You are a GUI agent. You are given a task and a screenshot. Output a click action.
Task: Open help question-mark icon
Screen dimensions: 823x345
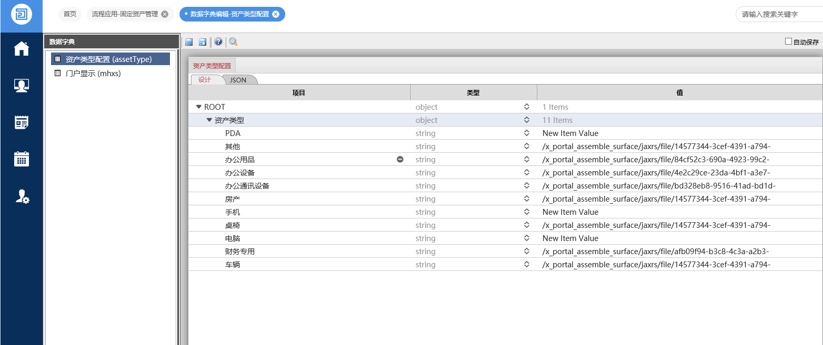(x=218, y=42)
